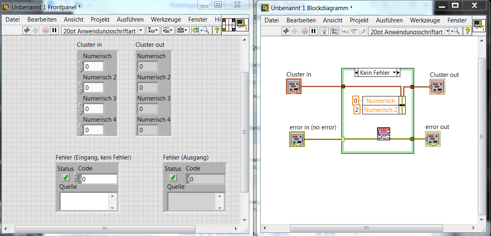The image size is (491, 236).
Task: Click Abort Execution in Frontpanel toolbar
Action: tap(46, 30)
